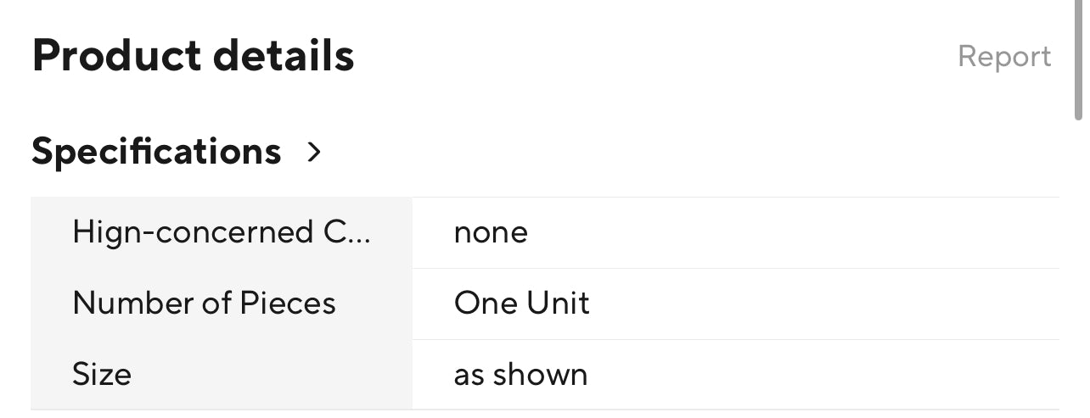The width and height of the screenshot is (1090, 418).
Task: Click the word "Product" in the title
Action: coord(115,56)
